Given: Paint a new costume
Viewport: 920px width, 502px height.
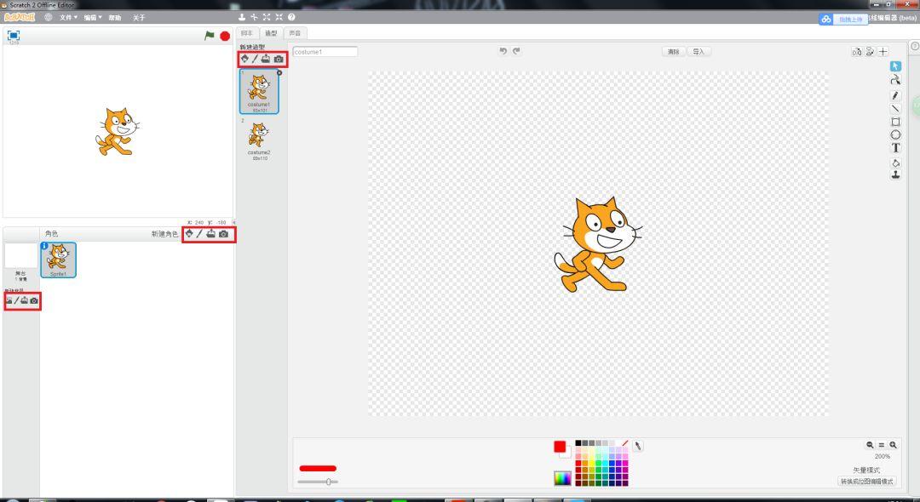Looking at the screenshot, I should (x=255, y=59).
